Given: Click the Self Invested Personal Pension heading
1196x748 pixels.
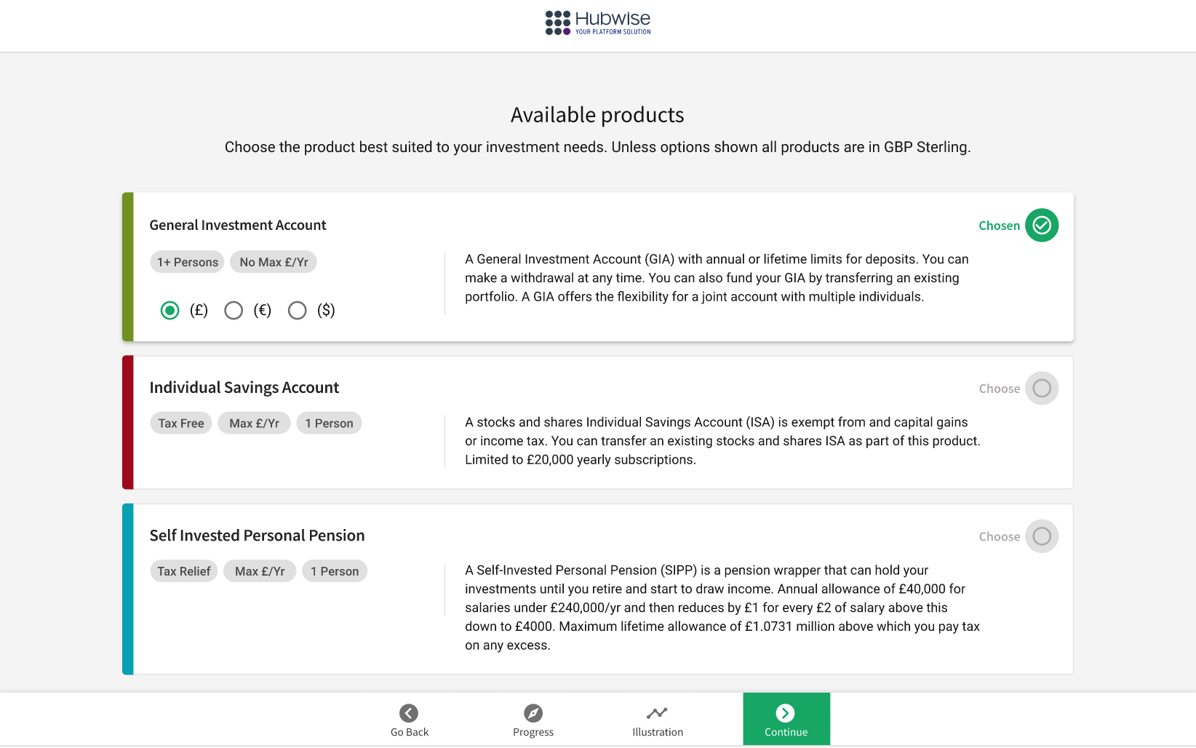Looking at the screenshot, I should pos(257,536).
